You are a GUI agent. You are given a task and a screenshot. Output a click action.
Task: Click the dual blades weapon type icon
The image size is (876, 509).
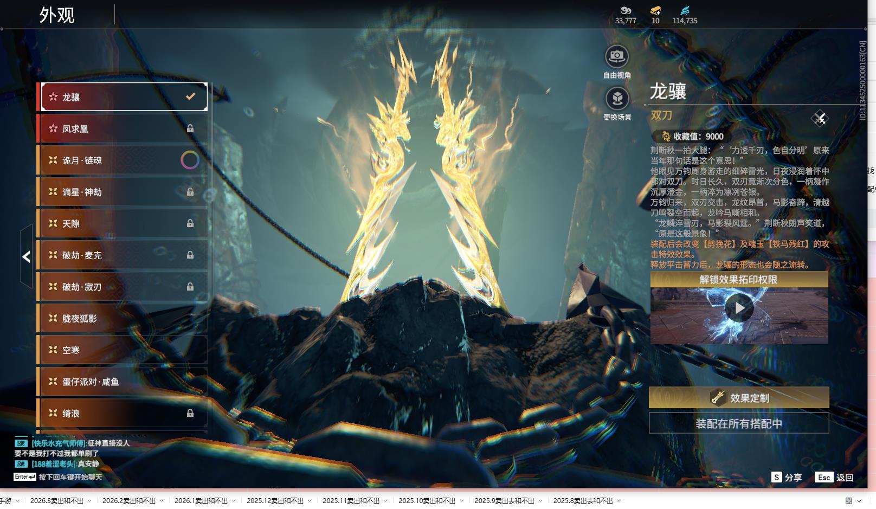(x=820, y=118)
